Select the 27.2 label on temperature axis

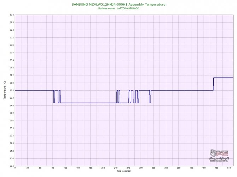click(x=12, y=75)
